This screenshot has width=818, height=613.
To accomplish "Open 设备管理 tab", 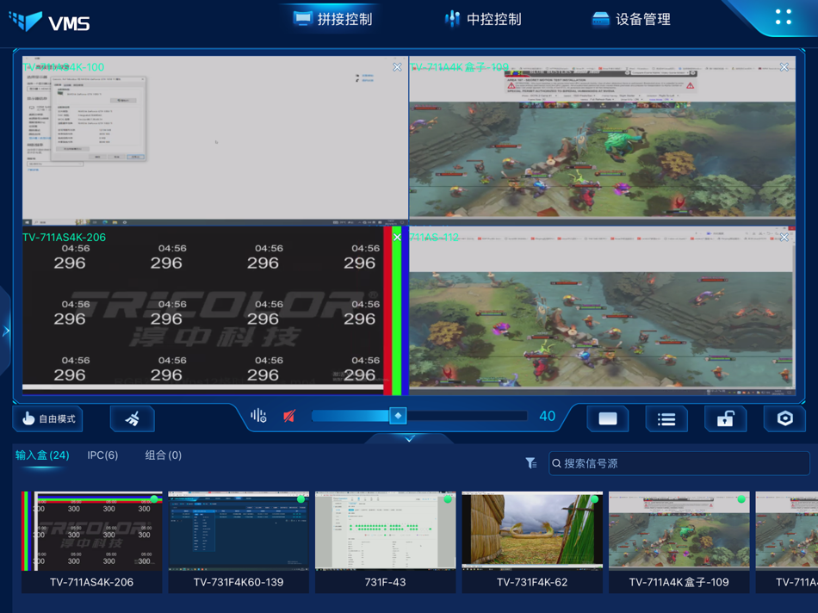I will click(x=631, y=19).
